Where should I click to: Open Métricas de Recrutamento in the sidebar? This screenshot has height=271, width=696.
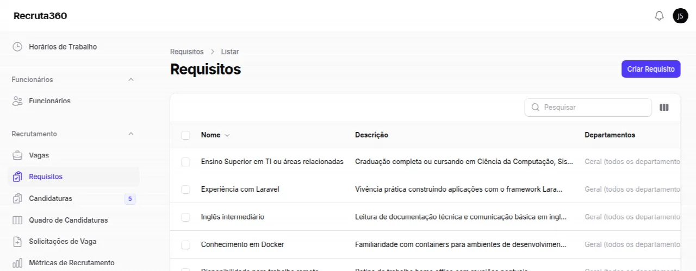click(x=73, y=263)
